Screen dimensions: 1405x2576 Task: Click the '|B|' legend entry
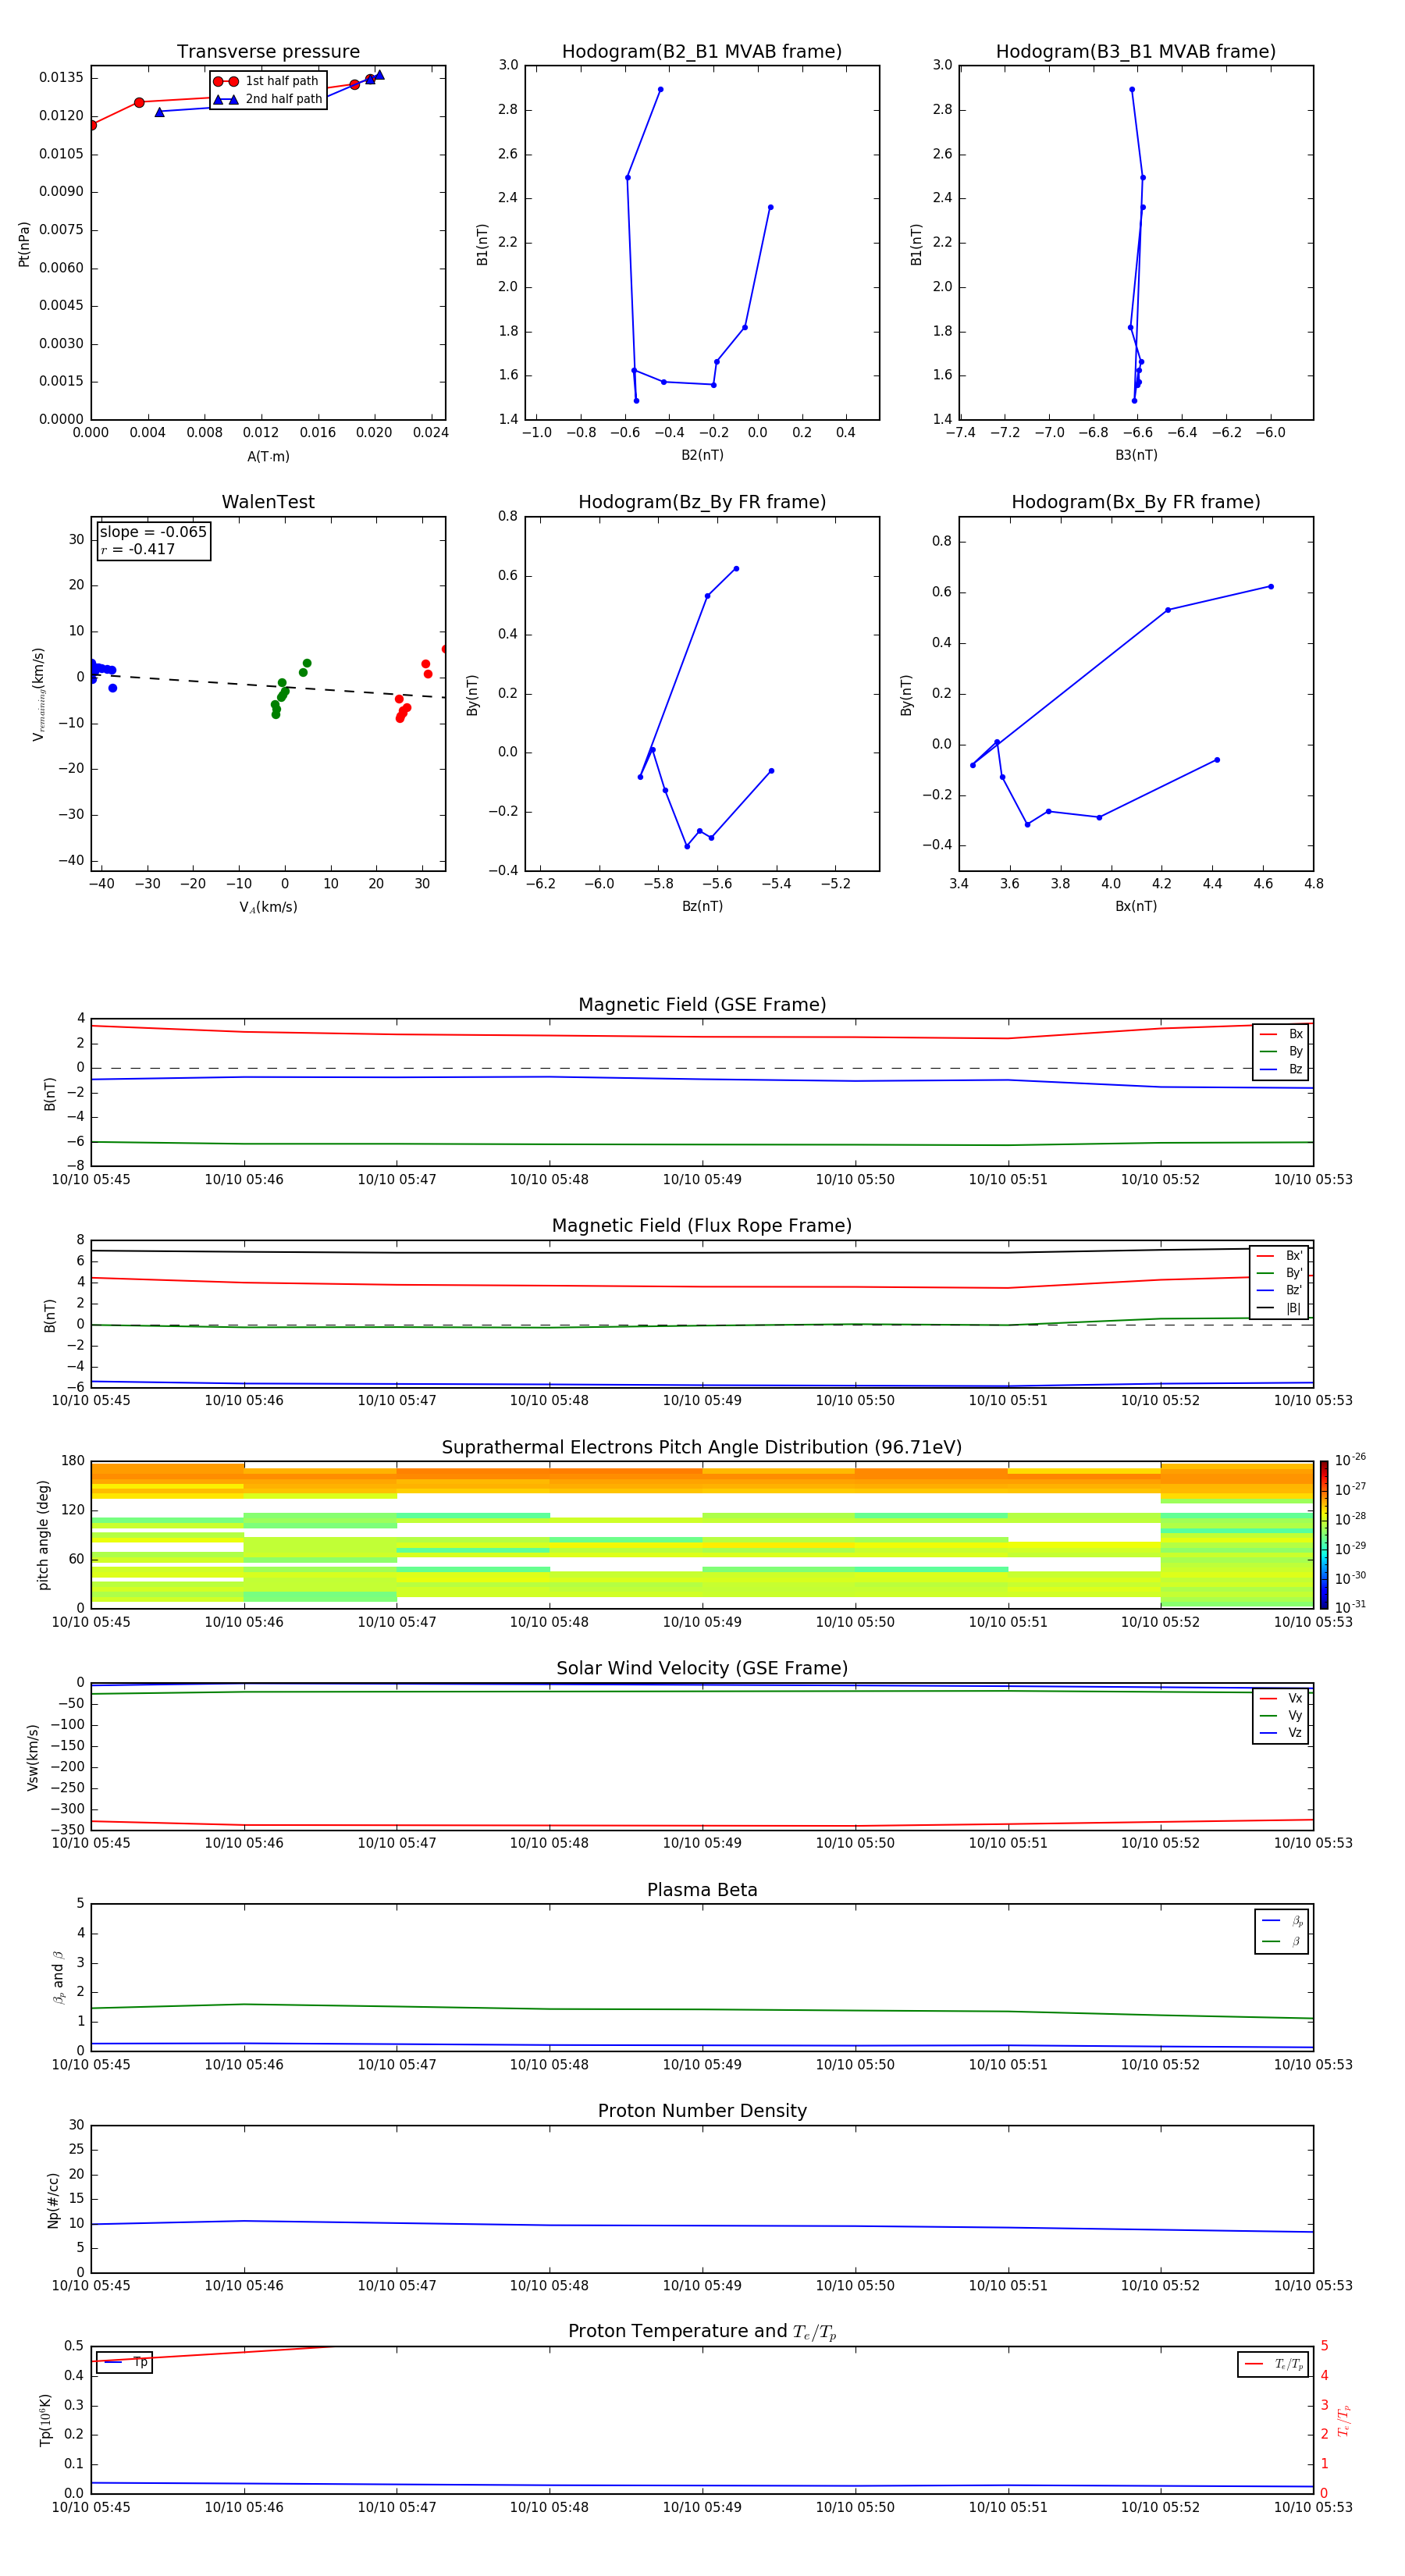[x=1279, y=1308]
